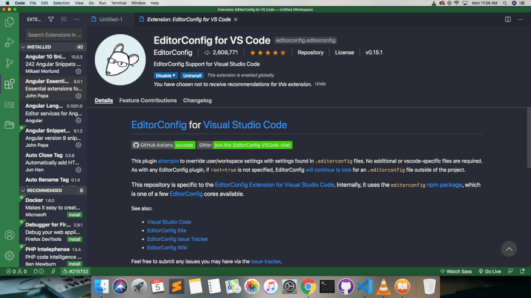Toggle Go Live server in status bar
Viewport: 531px width, 298px height.
pos(490,272)
